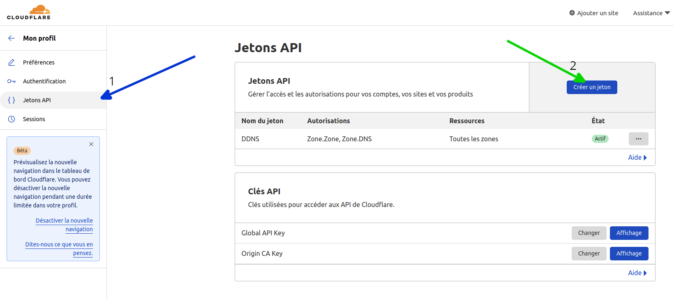Open Aide link under Clés API
Image resolution: width=674 pixels, height=299 pixels.
(x=637, y=273)
